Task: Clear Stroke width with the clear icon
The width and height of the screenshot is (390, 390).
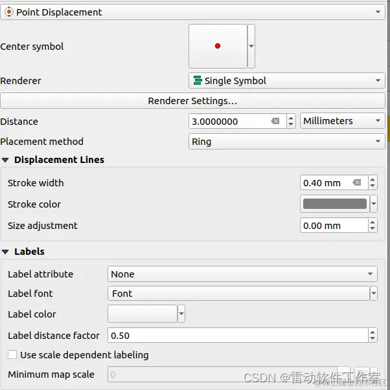Action: coord(357,182)
